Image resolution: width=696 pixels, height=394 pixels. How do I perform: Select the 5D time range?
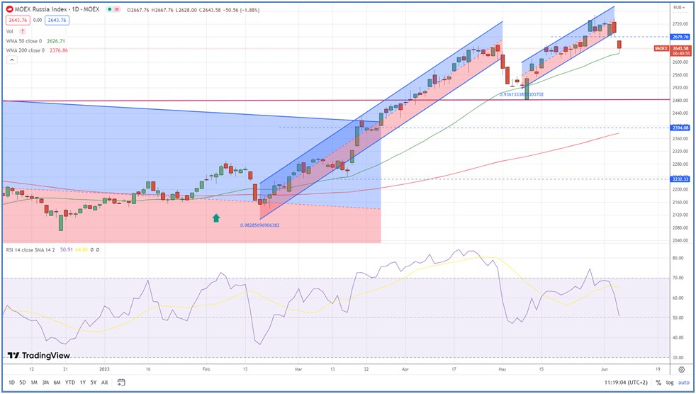tap(23, 383)
